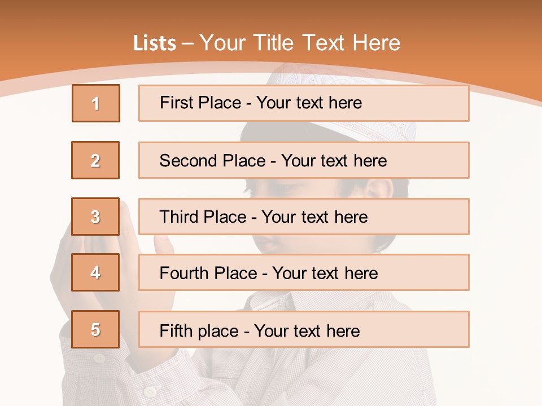
Task: Click the word 'Fifth' in the list
Action: [x=176, y=330]
